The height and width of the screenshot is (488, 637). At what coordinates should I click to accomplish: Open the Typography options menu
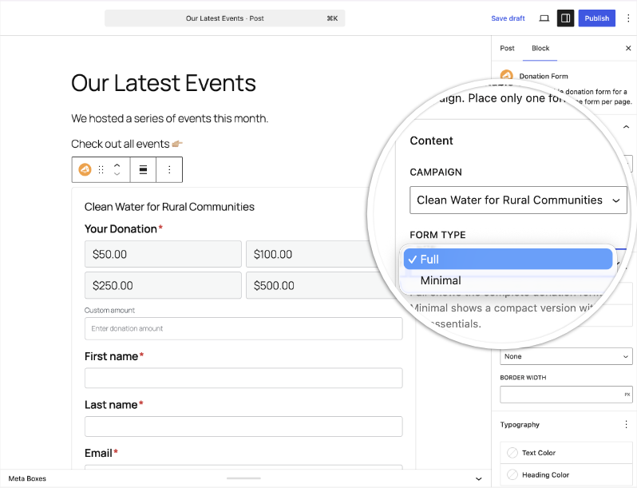tap(626, 425)
